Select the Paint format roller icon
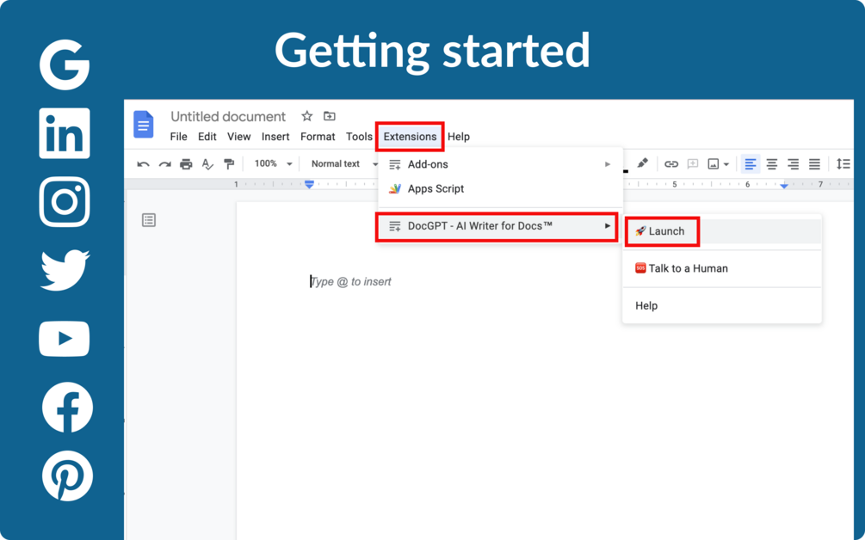This screenshot has width=865, height=540. [229, 164]
